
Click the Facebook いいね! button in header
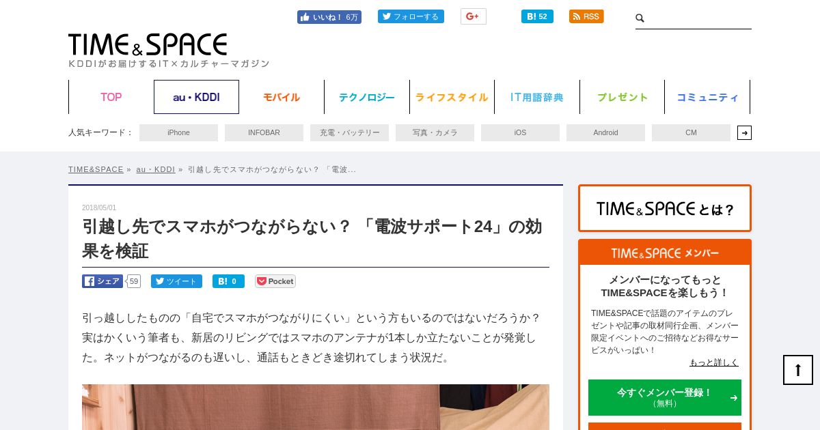[329, 17]
